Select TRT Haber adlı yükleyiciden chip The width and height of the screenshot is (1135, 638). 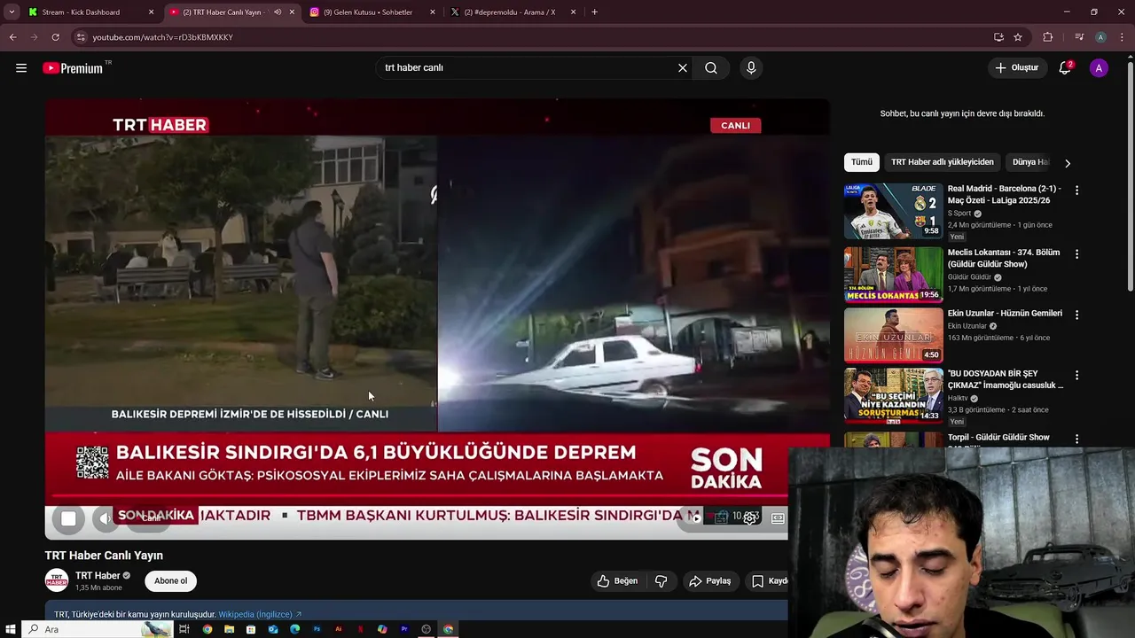(942, 162)
